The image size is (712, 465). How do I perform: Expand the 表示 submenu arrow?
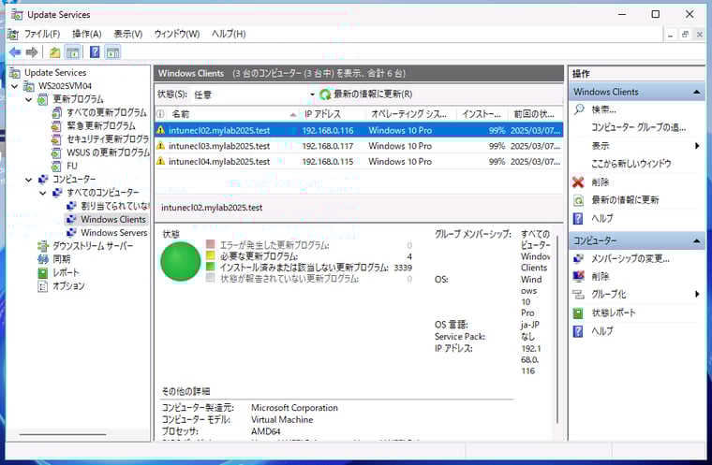pos(697,146)
